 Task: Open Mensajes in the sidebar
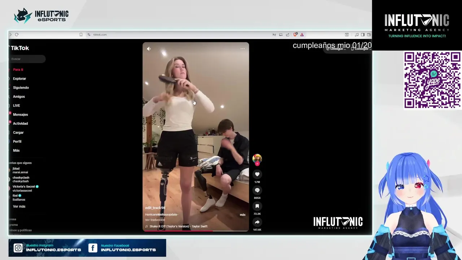[20, 115]
